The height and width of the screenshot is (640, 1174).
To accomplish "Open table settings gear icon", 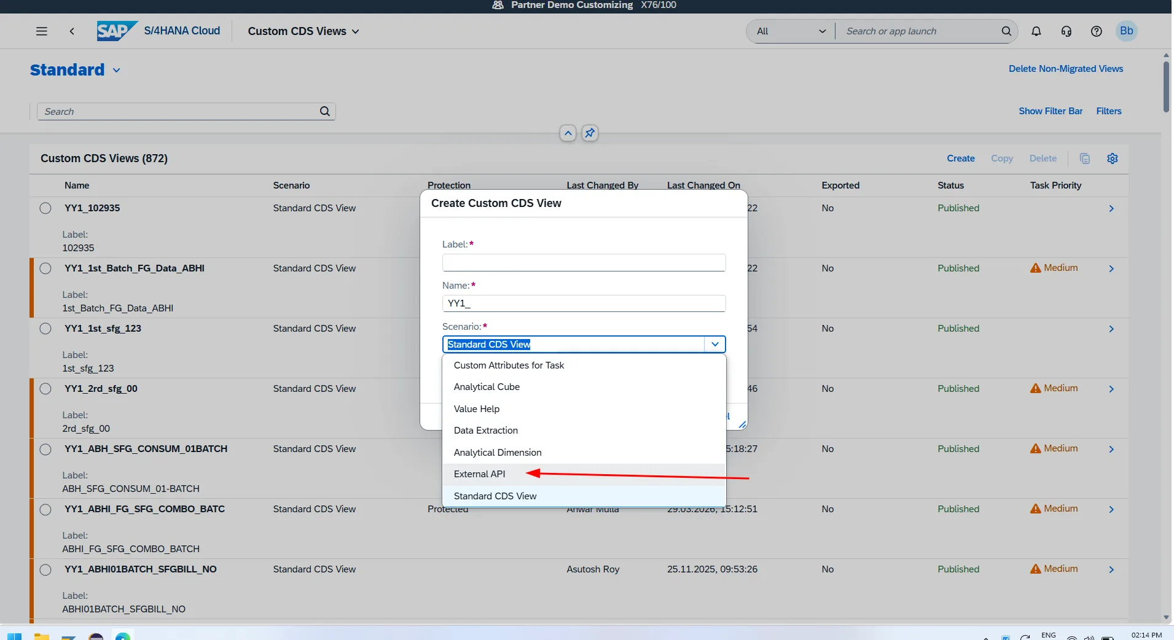I will [x=1113, y=158].
